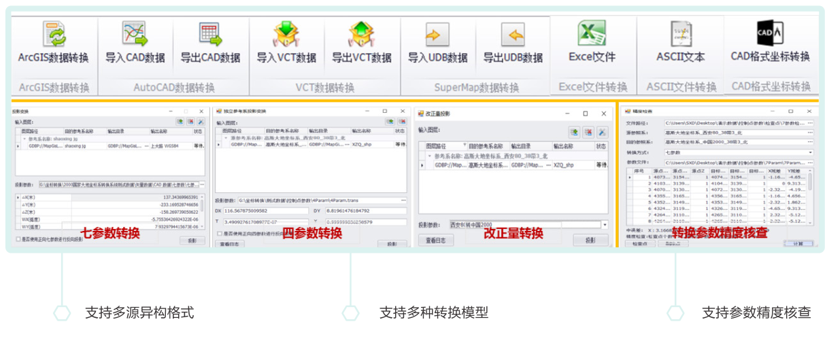The width and height of the screenshot is (825, 341).
Task: Browse 投影参数 file in 投影变换 window
Action: [201, 185]
